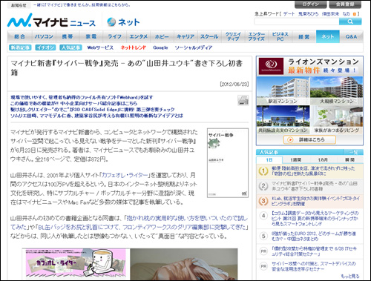The height and width of the screenshot is (281, 371).
Task: Click the Solid Edge 3D CAD promo link
Action: [93, 109]
